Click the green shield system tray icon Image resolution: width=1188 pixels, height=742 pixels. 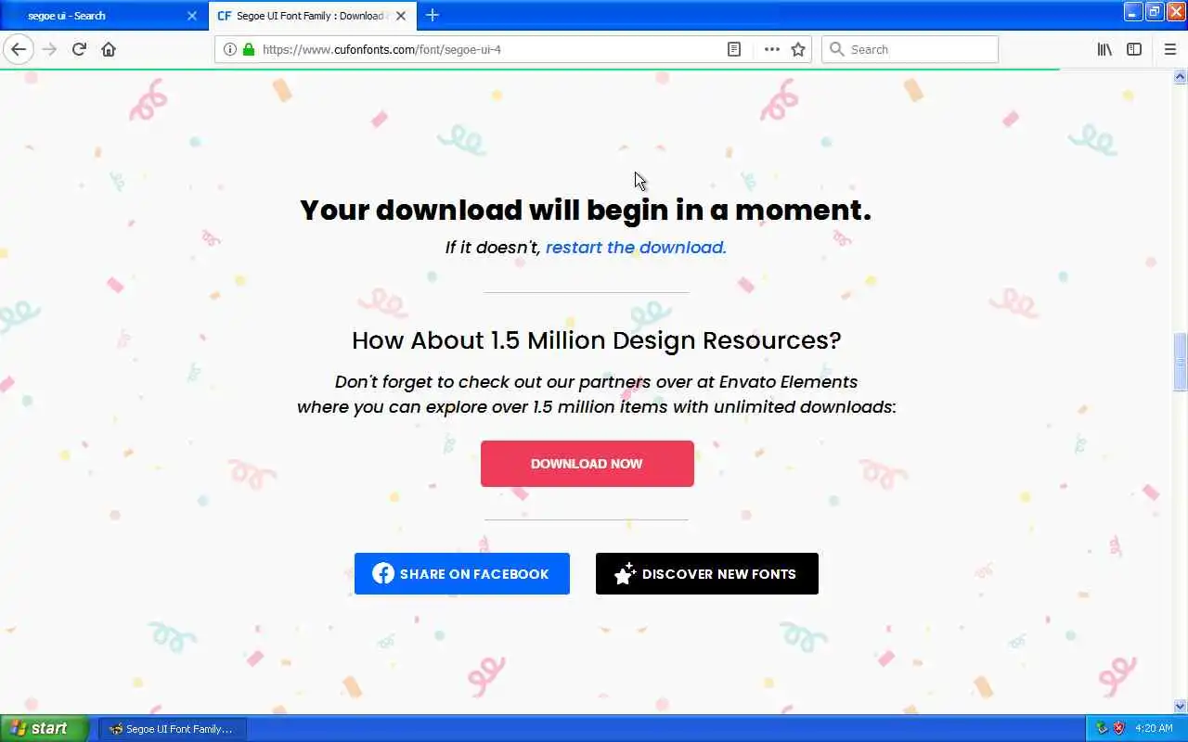click(x=1102, y=728)
